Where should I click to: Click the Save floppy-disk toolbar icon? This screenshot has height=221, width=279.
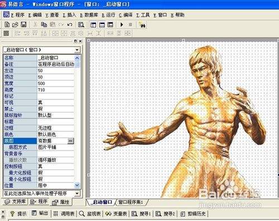[23, 25]
